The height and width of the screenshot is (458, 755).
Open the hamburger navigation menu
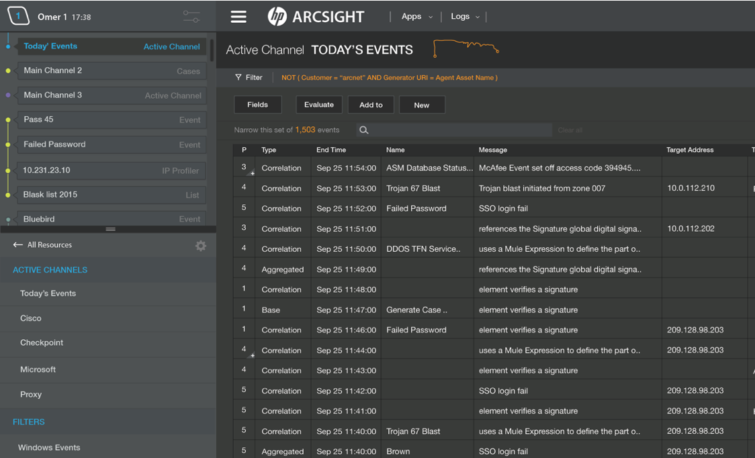point(238,17)
